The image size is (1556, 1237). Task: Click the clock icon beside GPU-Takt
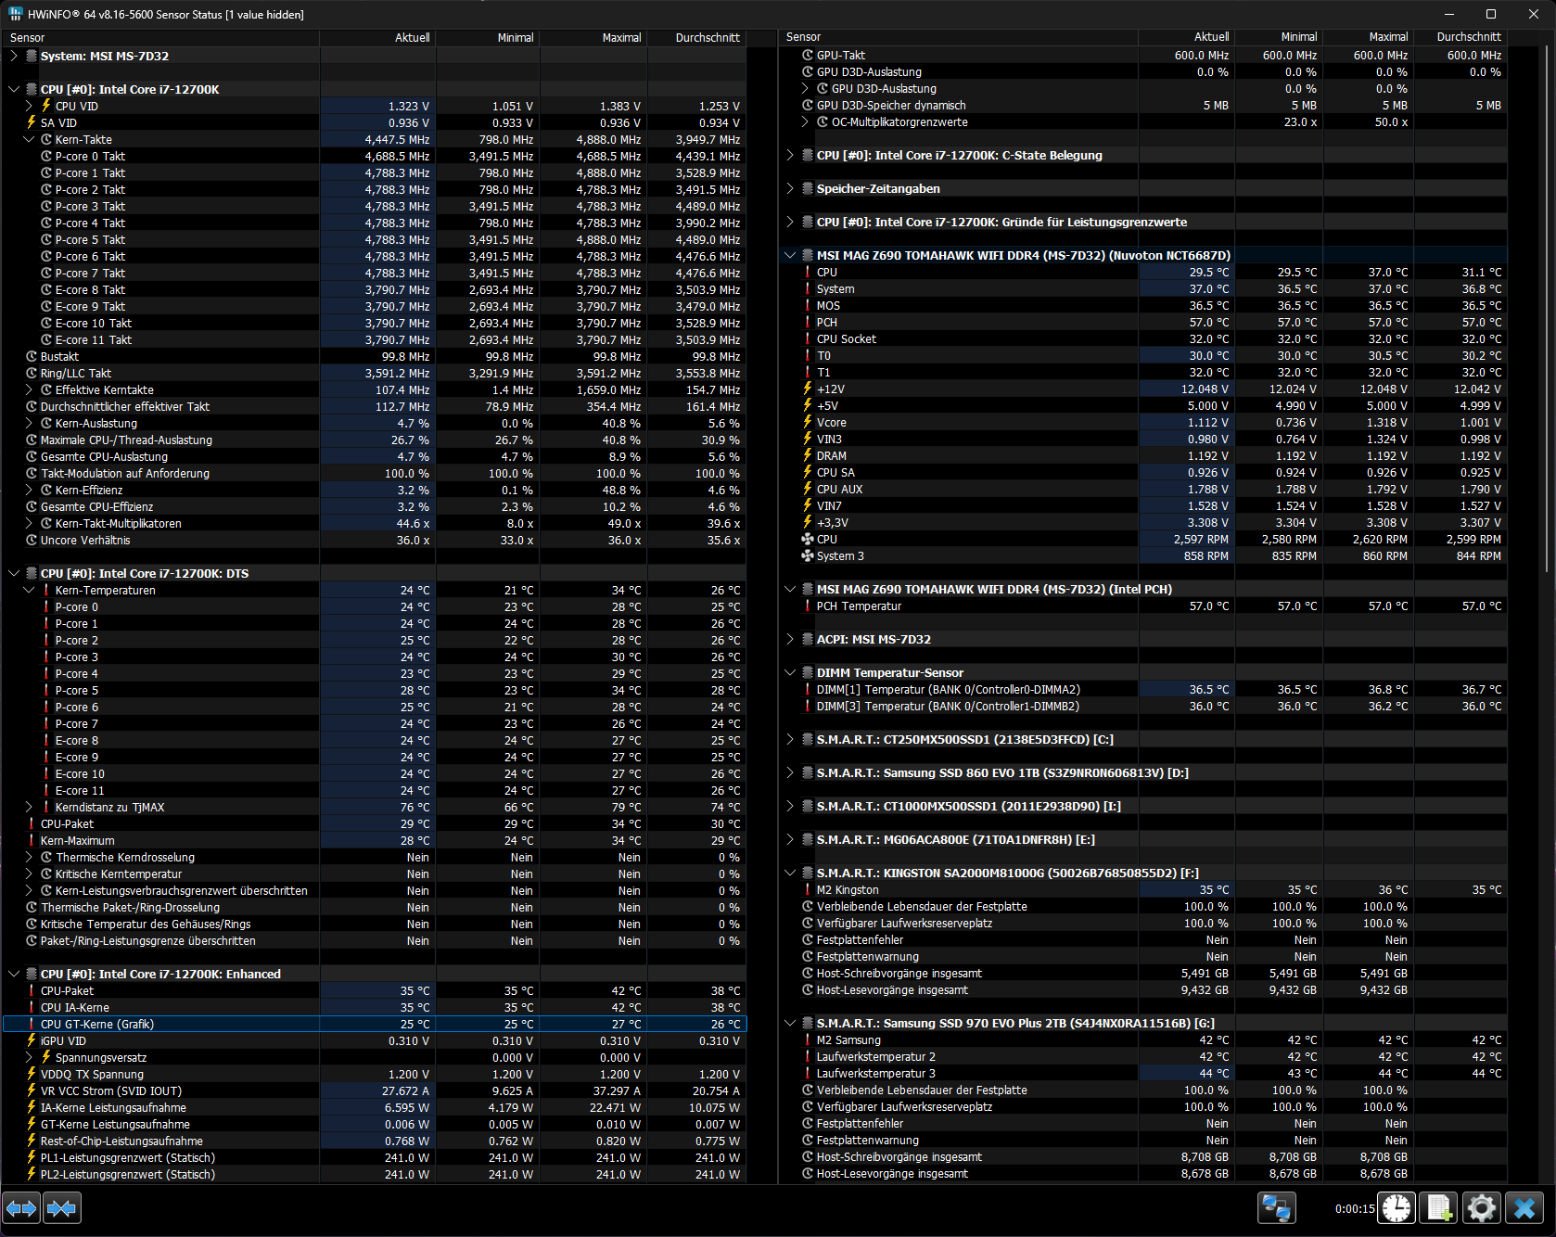tap(808, 56)
